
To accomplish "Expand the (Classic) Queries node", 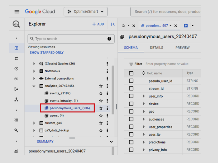I will click(x=34, y=64).
